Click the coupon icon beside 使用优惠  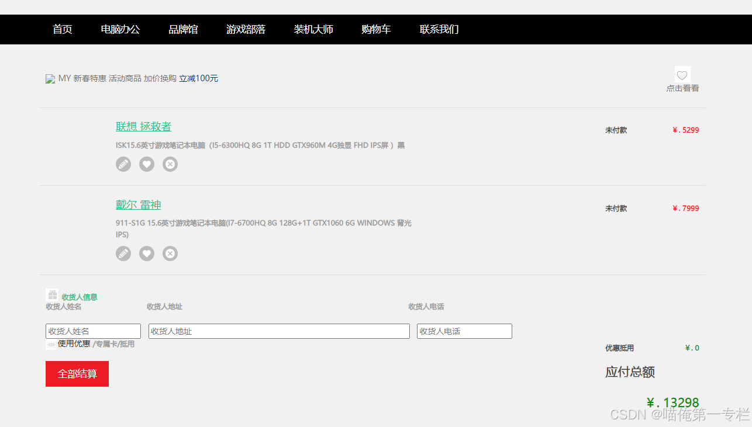coord(51,345)
